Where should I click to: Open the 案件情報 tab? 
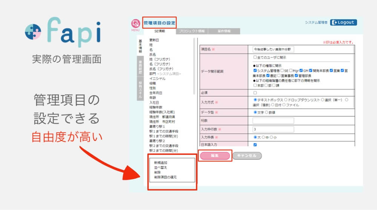point(224,31)
